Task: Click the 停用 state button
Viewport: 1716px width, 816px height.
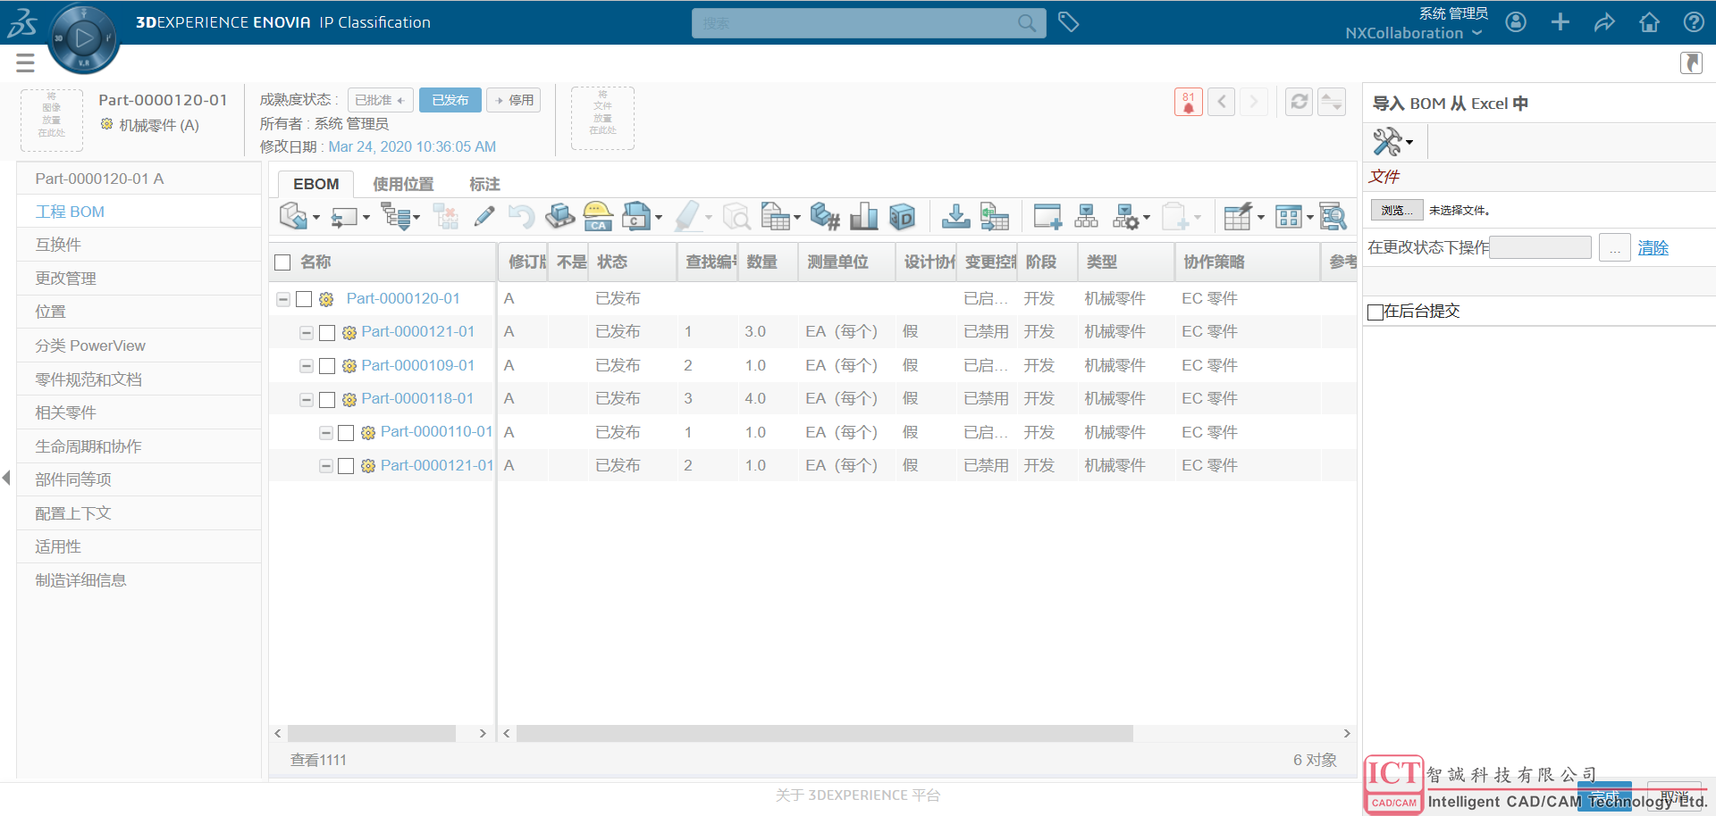Action: click(514, 100)
